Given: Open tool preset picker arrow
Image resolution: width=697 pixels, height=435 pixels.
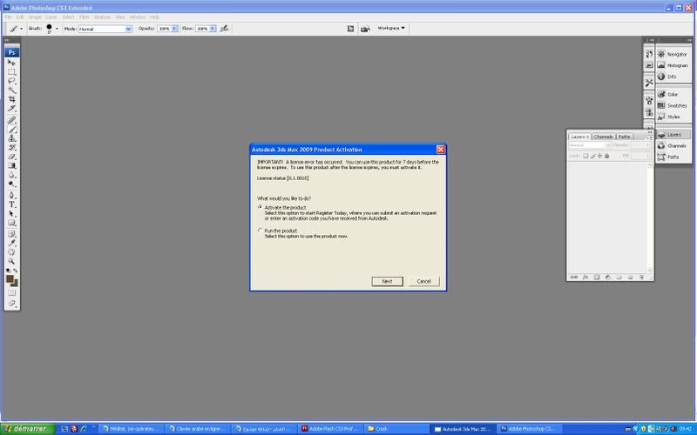Looking at the screenshot, I should (21, 29).
